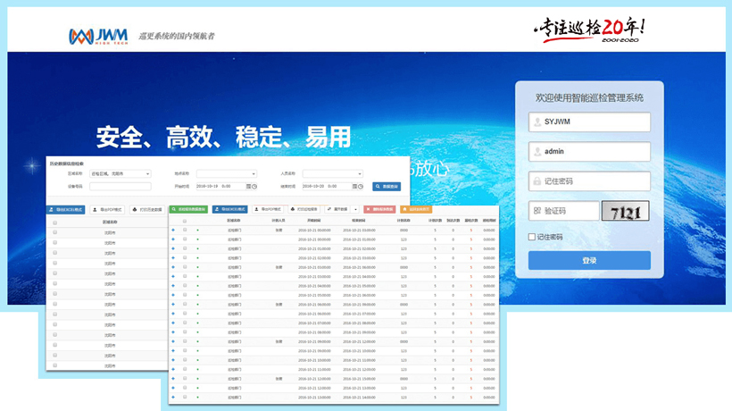Click the lock icon in the password field
732x411 pixels.
[x=537, y=180]
